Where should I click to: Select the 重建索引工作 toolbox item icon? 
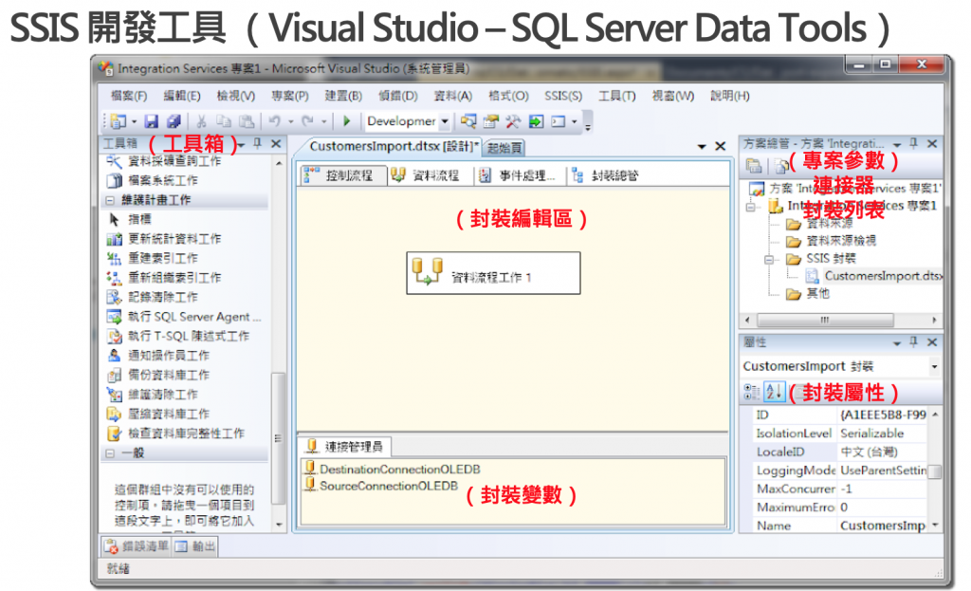pos(114,258)
